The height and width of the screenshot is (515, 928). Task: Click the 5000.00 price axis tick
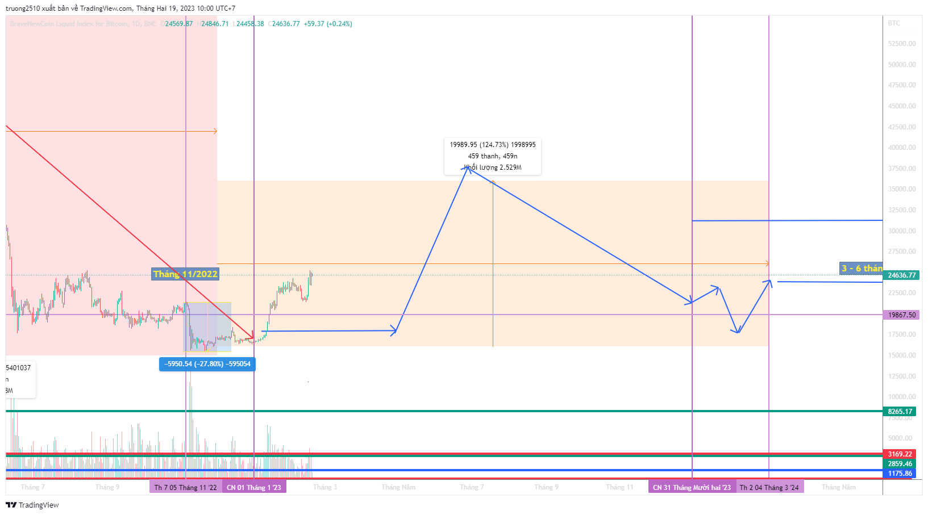coord(900,438)
